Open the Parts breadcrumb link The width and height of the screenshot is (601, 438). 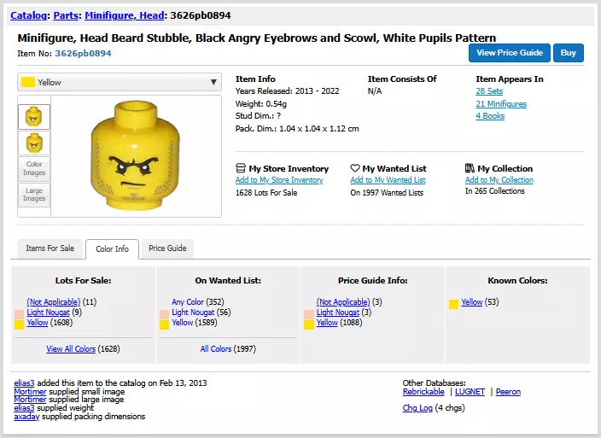(x=66, y=15)
